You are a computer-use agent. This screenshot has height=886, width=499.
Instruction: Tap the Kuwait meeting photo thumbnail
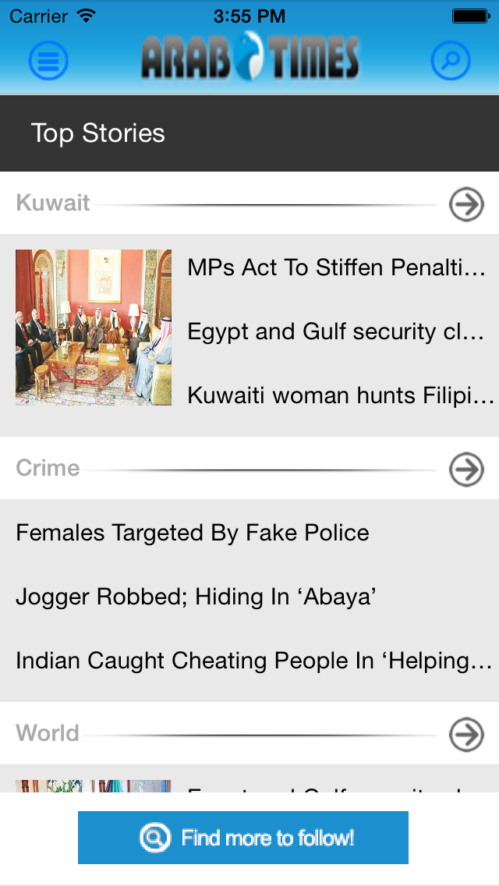(94, 328)
